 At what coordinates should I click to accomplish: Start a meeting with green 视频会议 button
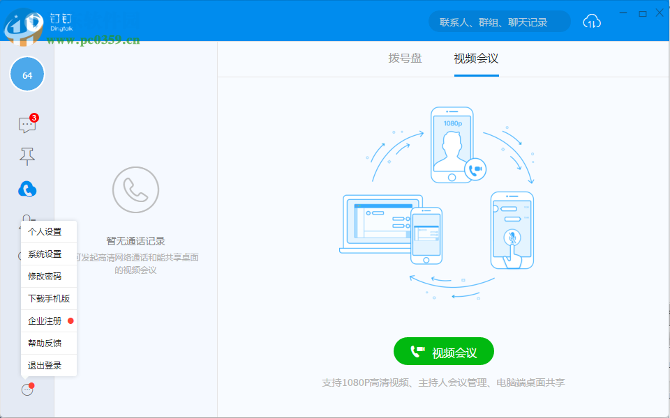click(x=444, y=351)
